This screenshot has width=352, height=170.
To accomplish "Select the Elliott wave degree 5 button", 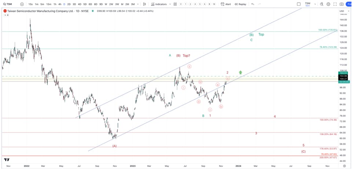I will (x=200, y=4).
